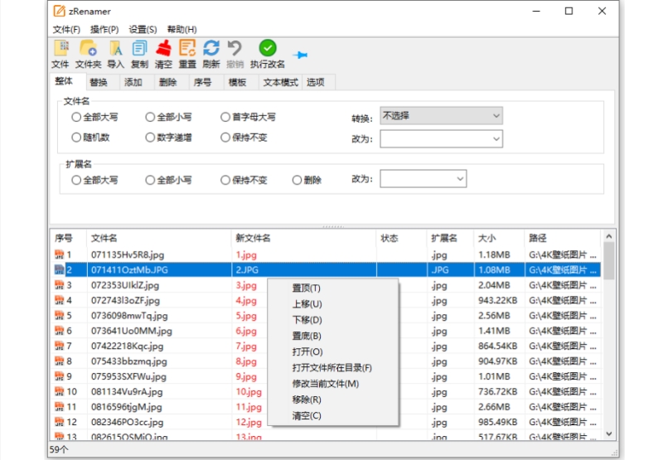Click the 导入 import toolbar icon

[x=115, y=48]
